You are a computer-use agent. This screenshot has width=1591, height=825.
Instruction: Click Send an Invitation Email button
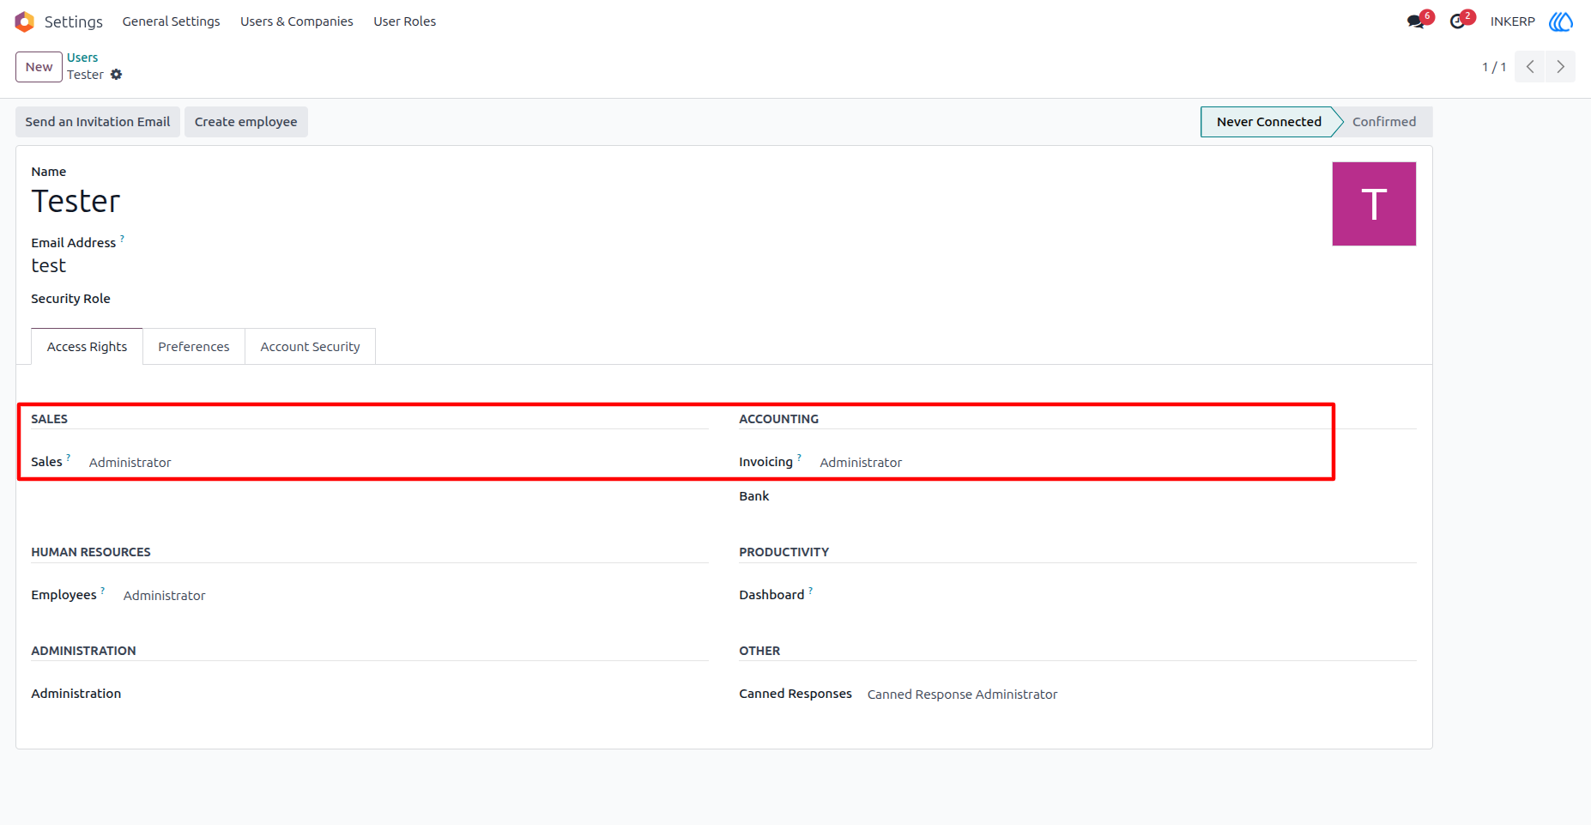pos(98,122)
